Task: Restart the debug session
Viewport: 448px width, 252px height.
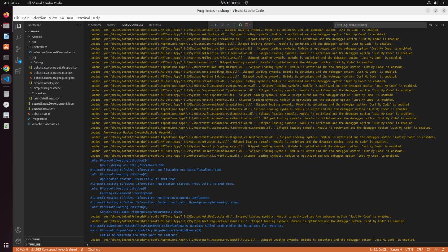Action: tap(240, 25)
